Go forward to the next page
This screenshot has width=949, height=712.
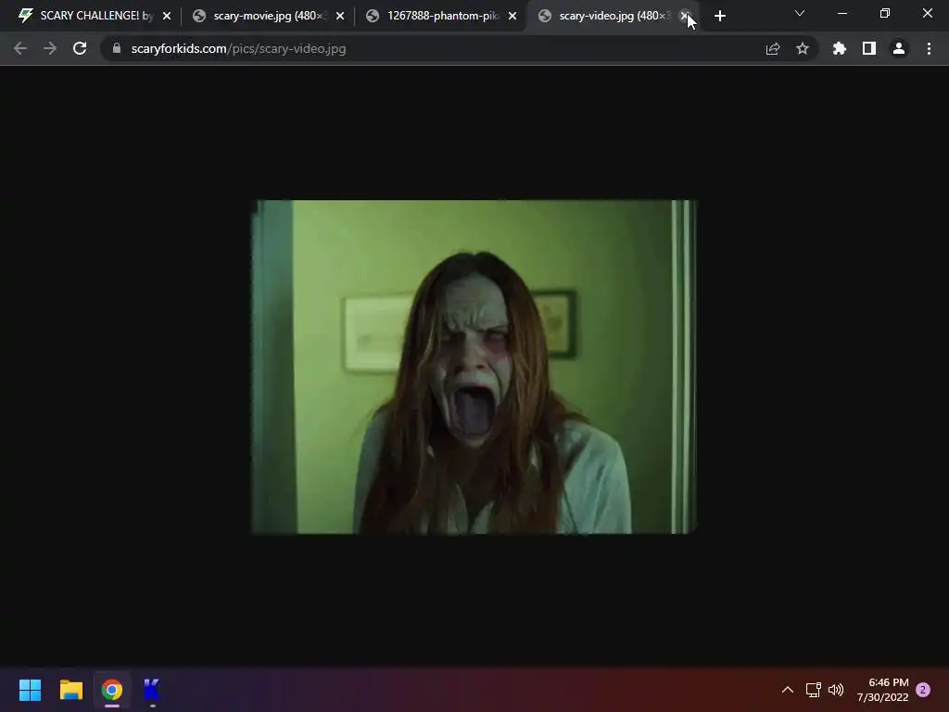pyautogui.click(x=50, y=48)
